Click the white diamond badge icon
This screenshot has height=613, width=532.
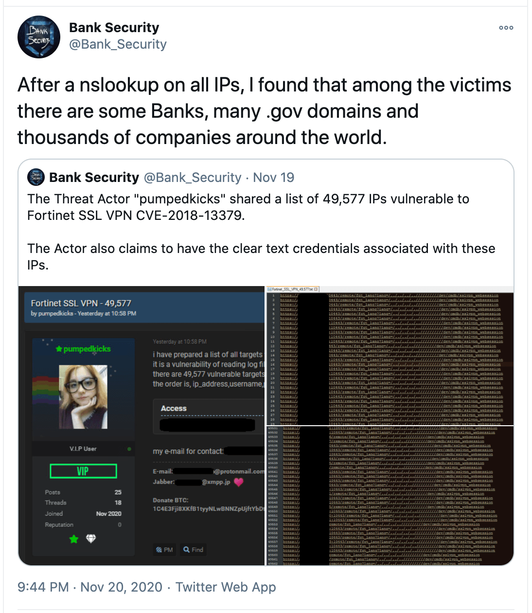pyautogui.click(x=91, y=539)
